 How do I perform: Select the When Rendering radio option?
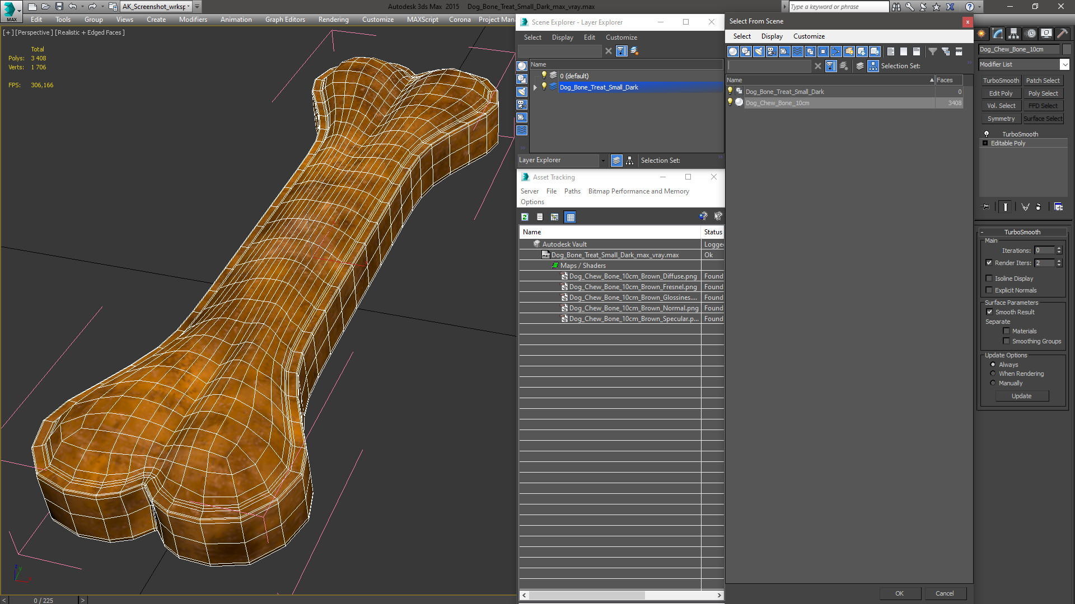click(x=993, y=374)
